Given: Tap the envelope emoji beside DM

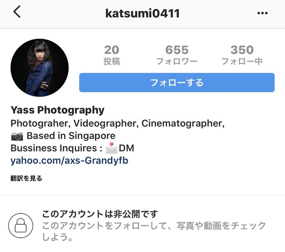Looking at the screenshot, I should tap(111, 148).
